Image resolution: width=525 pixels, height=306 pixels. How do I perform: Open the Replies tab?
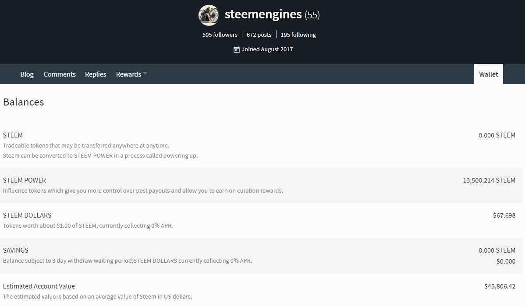coord(96,74)
